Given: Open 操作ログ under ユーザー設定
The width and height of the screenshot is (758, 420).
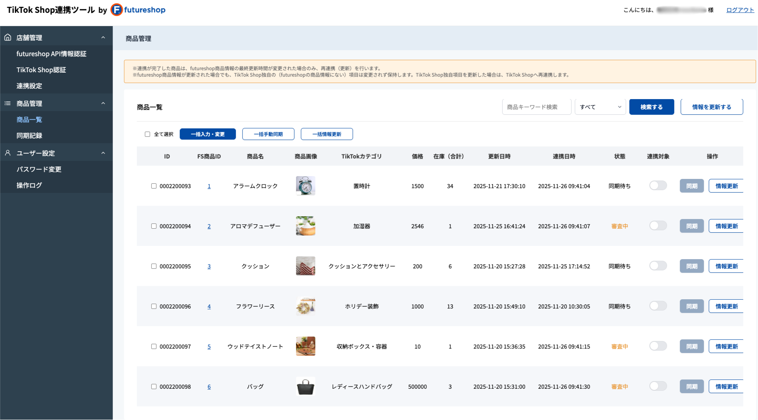Looking at the screenshot, I should point(28,185).
